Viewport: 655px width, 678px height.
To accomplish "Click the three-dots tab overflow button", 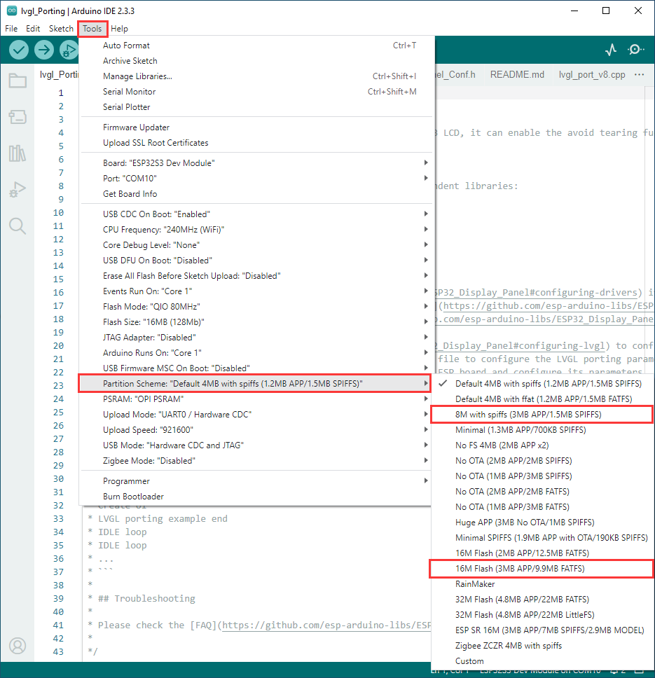I will (x=639, y=75).
